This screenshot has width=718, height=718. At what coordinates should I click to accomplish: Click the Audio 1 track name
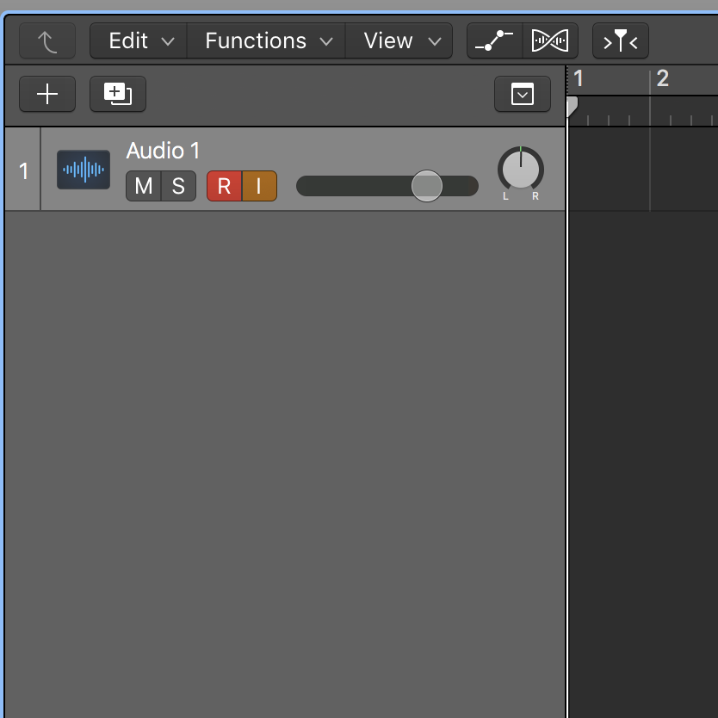(163, 151)
